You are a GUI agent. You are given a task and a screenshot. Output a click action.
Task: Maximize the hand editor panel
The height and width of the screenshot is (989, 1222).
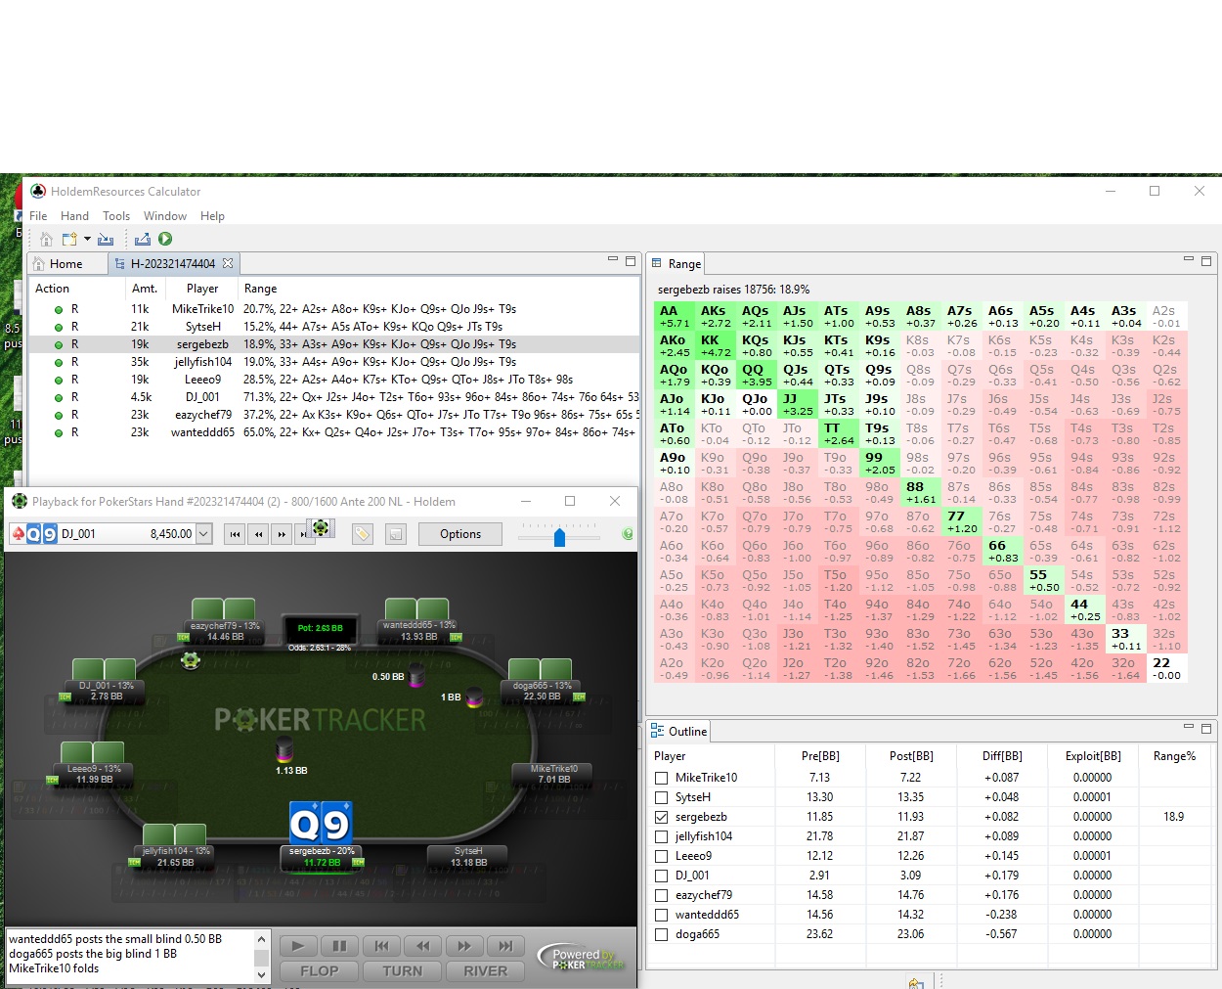pyautogui.click(x=631, y=261)
